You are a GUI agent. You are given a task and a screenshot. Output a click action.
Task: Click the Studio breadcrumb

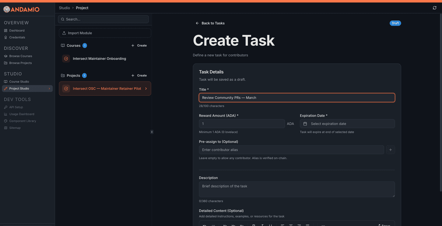(64, 8)
